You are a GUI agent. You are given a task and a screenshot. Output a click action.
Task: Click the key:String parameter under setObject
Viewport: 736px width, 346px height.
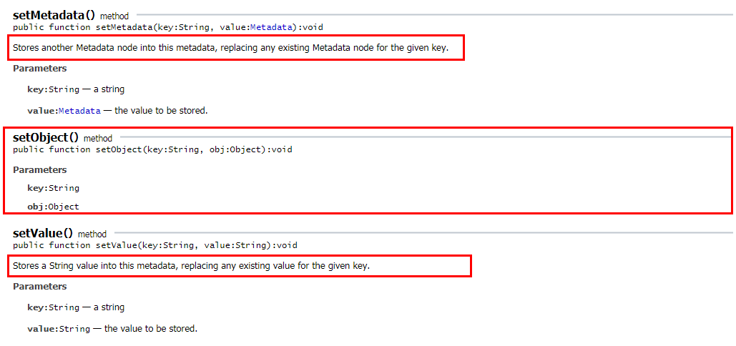pos(53,188)
